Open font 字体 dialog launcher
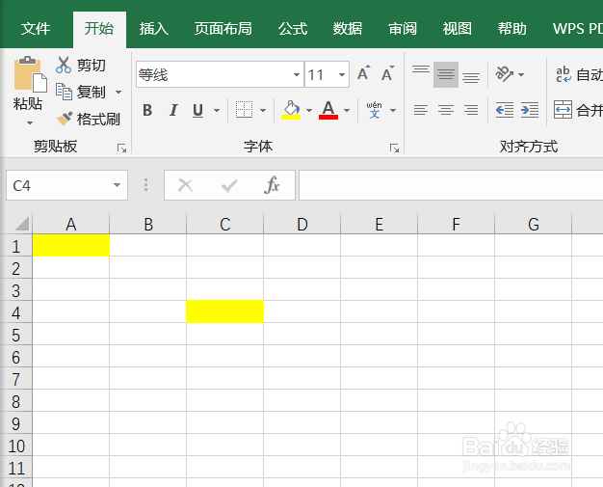This screenshot has width=603, height=487. tap(394, 149)
